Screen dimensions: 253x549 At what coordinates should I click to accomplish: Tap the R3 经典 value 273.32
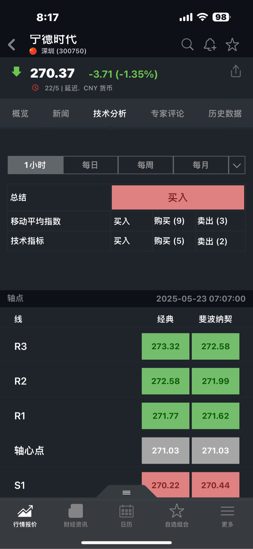click(x=165, y=346)
